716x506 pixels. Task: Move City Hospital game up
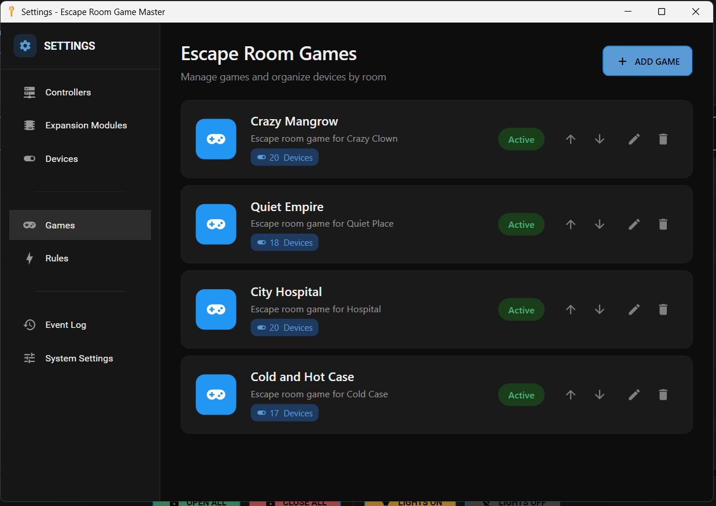pos(571,309)
